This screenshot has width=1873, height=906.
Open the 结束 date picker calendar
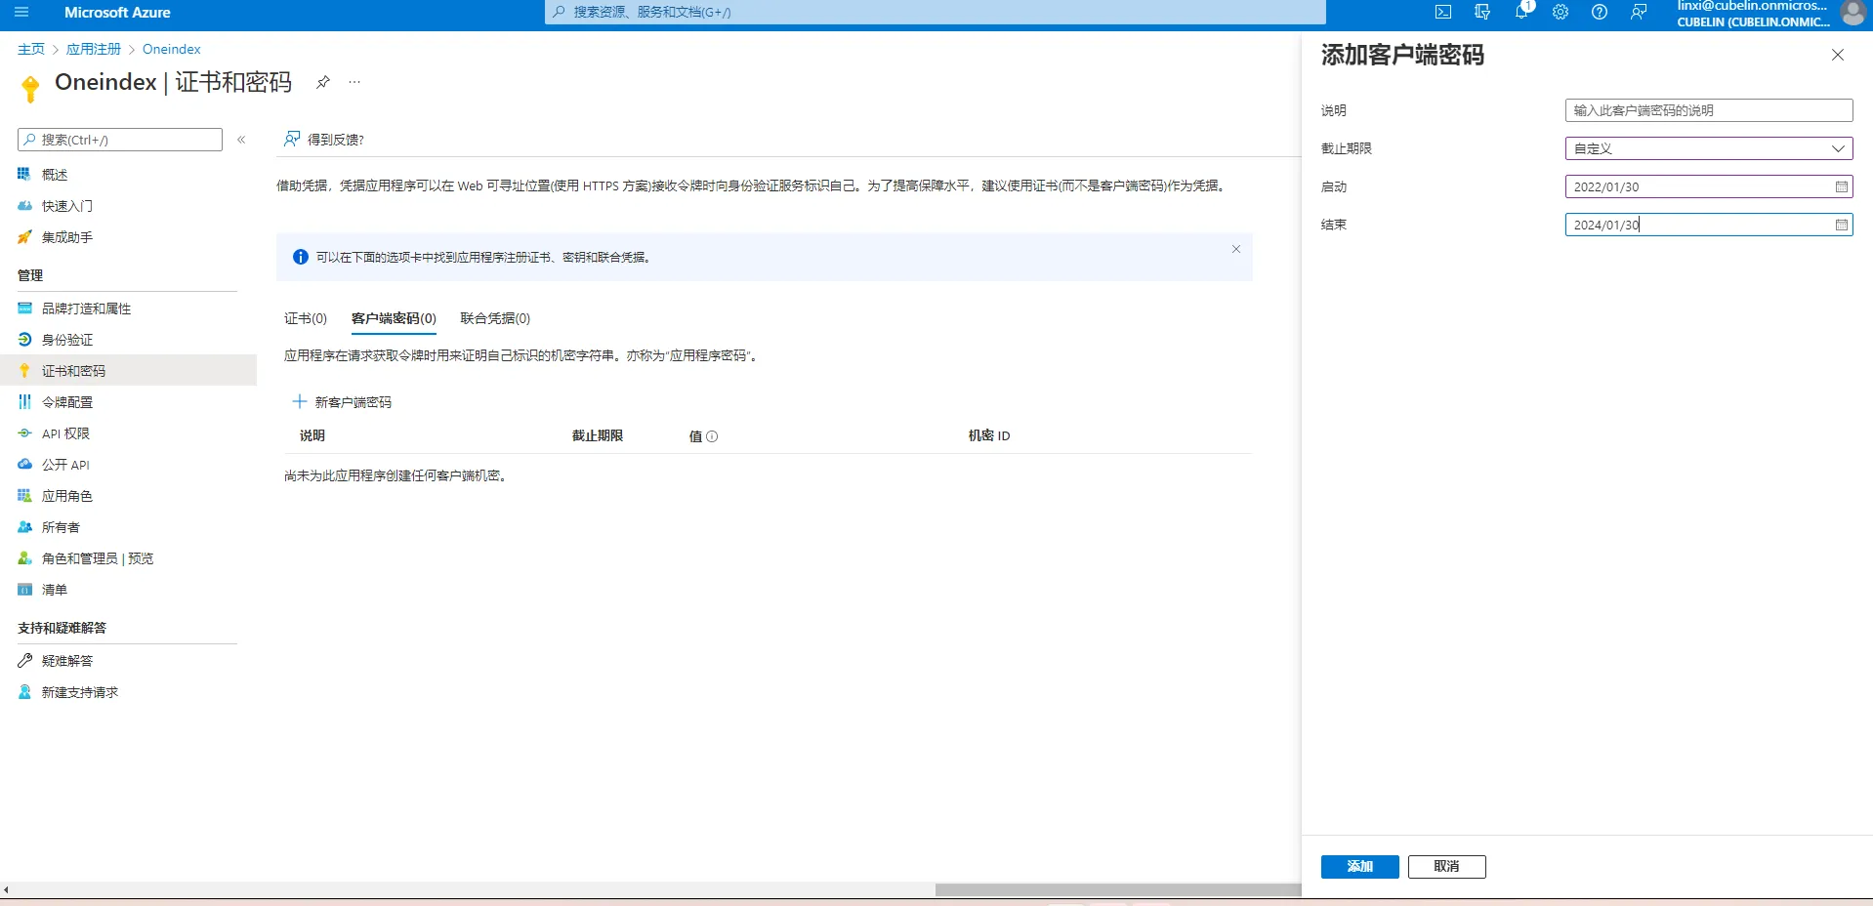click(1842, 225)
